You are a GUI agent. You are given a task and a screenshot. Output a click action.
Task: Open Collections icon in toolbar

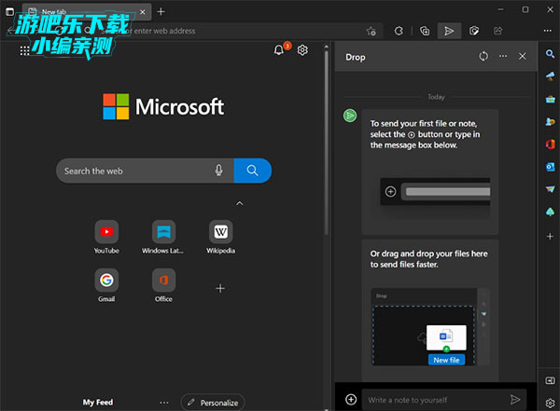pos(425,31)
